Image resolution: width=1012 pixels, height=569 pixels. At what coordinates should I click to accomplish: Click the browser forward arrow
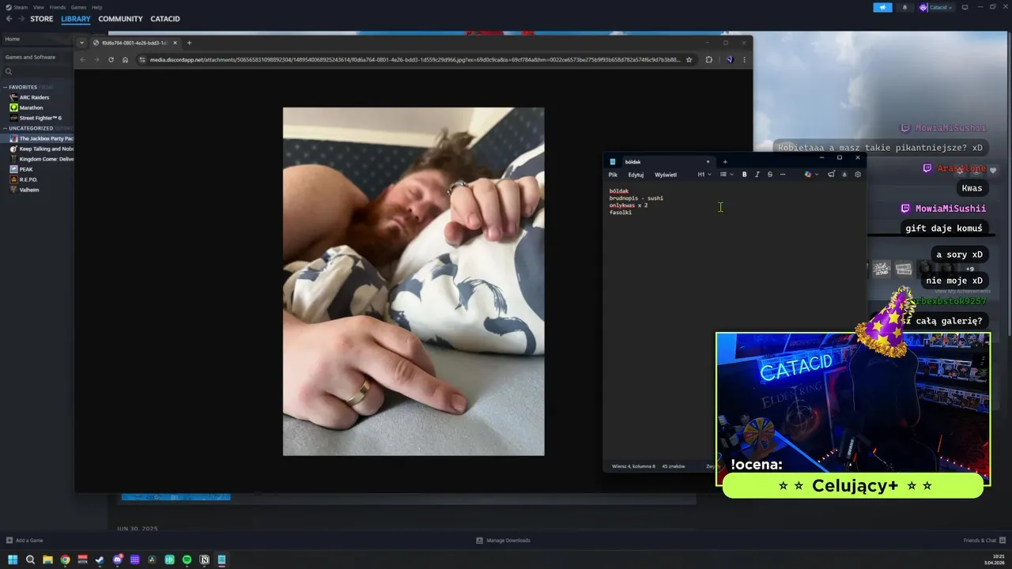tap(96, 59)
